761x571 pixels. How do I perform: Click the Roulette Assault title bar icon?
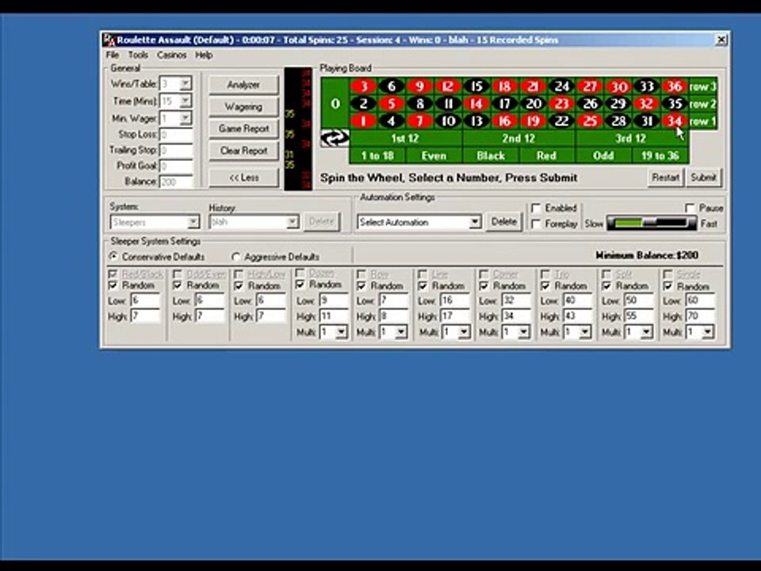coord(109,40)
